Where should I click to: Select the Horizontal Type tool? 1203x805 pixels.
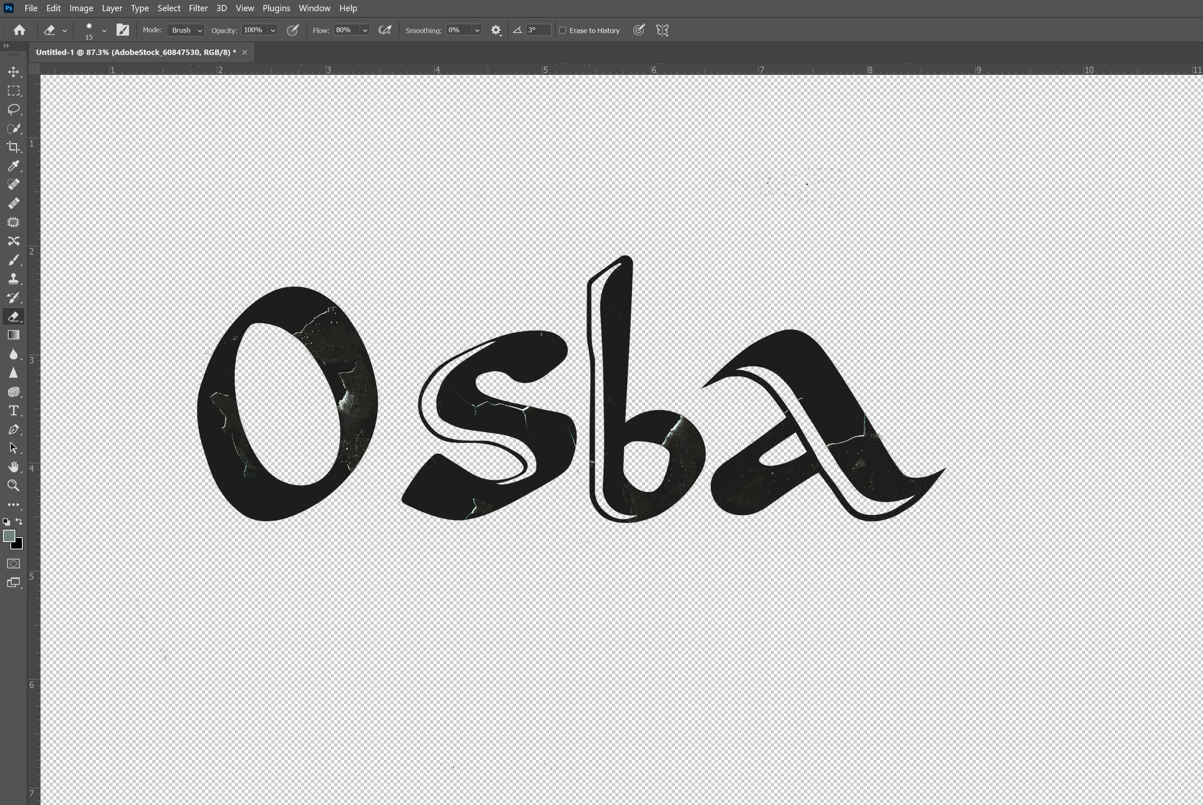point(13,411)
